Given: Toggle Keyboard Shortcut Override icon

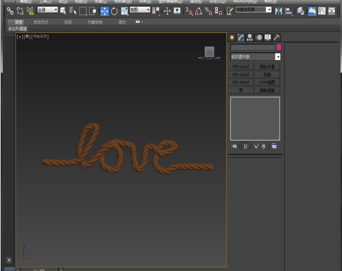Looking at the screenshot, I should (x=177, y=11).
